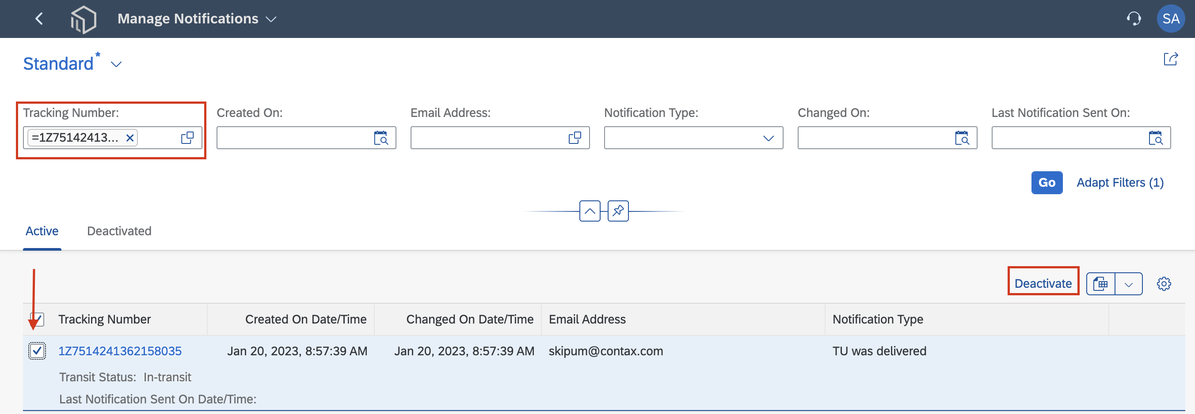
Task: Open the headset support icon
Action: point(1133,19)
